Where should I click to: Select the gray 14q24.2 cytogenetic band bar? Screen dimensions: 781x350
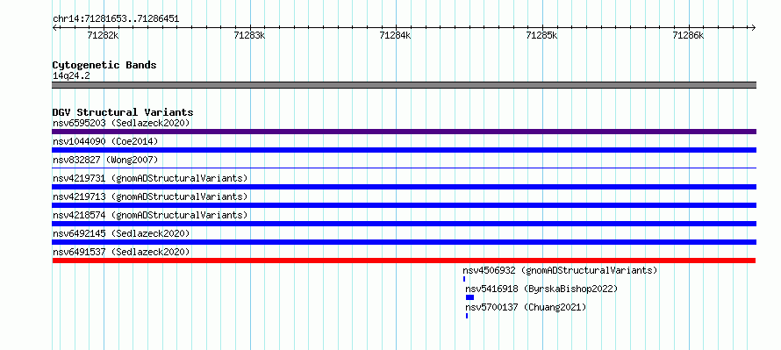[x=404, y=85]
